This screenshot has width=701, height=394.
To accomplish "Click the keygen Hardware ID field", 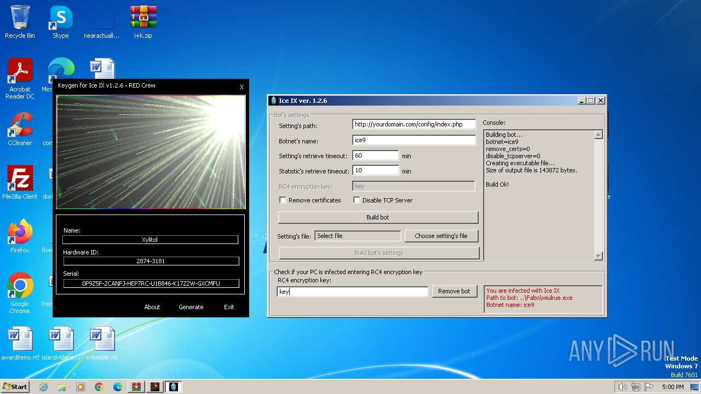I will click(x=150, y=261).
